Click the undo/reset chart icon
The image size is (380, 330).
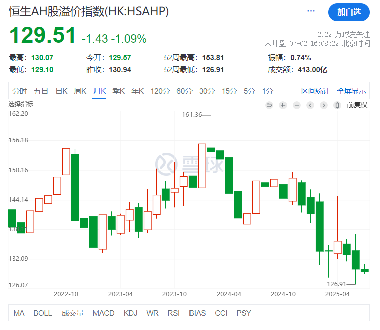pos(269,105)
